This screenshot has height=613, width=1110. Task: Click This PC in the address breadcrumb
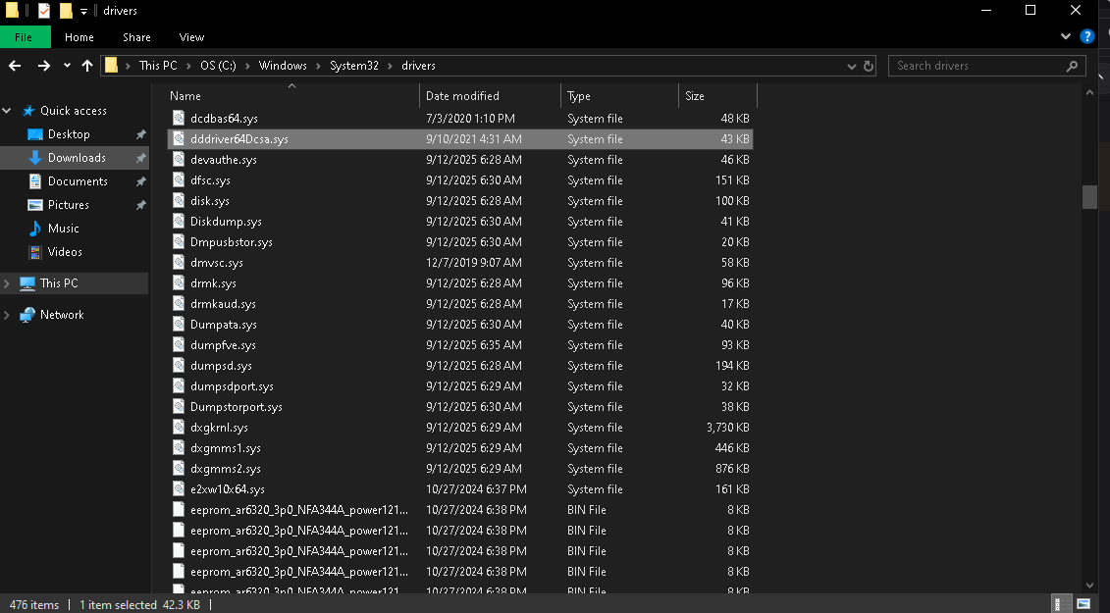[x=158, y=66]
